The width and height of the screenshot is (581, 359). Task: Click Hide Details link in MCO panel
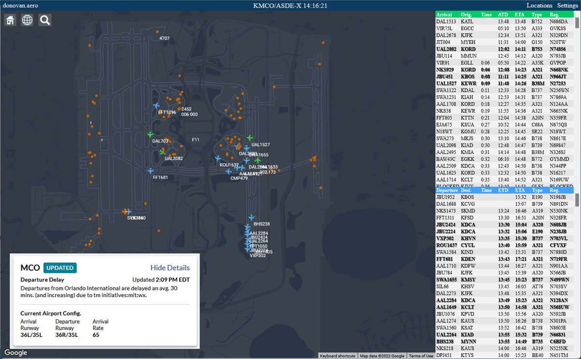tap(170, 268)
